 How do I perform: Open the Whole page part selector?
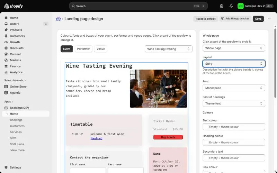[234, 48]
